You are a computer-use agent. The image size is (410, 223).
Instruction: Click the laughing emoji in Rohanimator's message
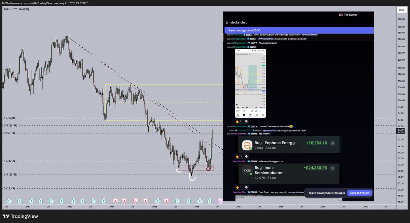tap(291, 127)
